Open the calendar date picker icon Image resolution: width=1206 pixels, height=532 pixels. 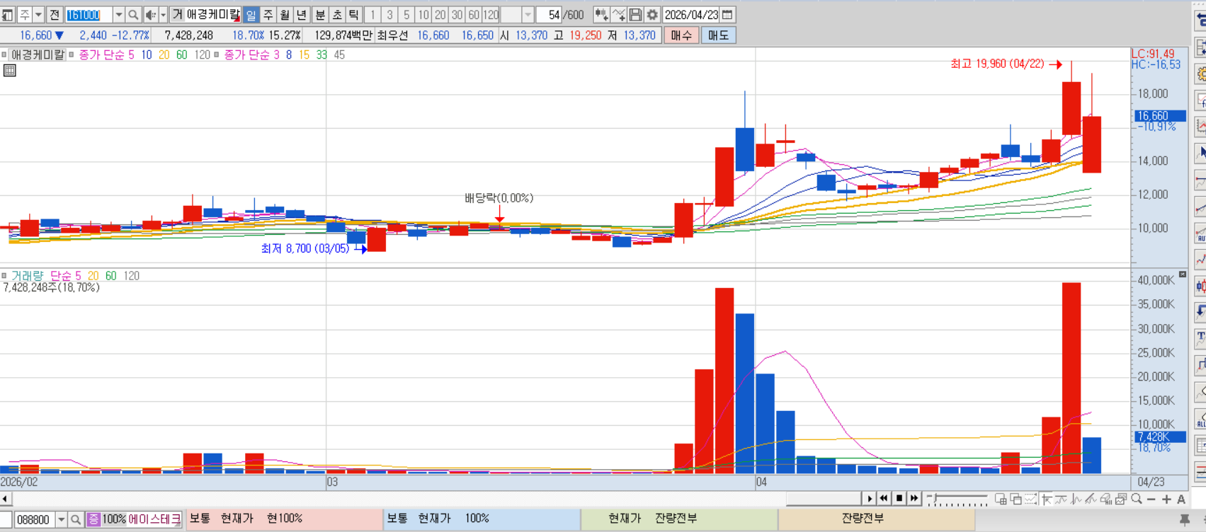(727, 15)
